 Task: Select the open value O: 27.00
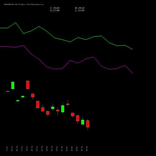point(55,11)
